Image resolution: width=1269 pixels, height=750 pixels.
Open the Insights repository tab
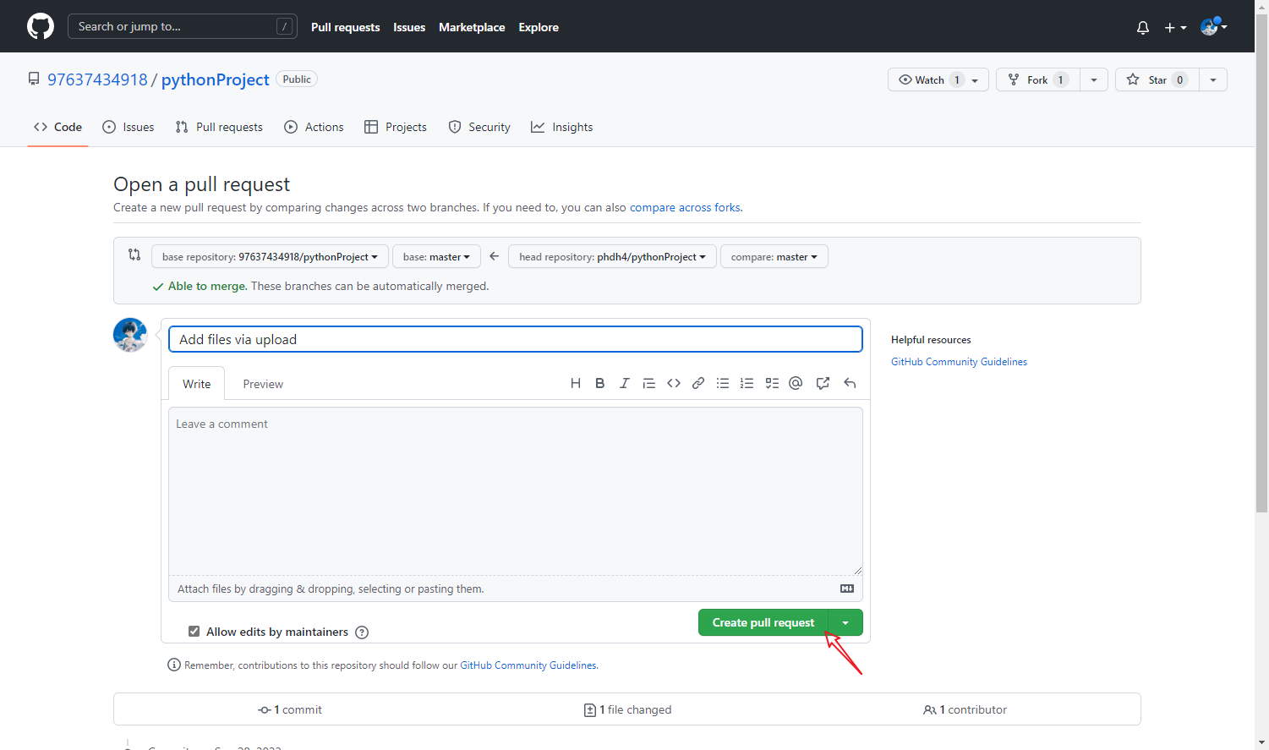pyautogui.click(x=561, y=127)
